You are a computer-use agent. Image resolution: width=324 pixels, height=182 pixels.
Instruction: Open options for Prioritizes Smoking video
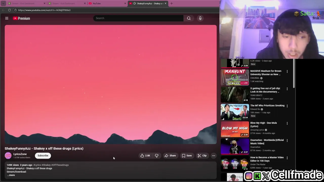(x=287, y=106)
